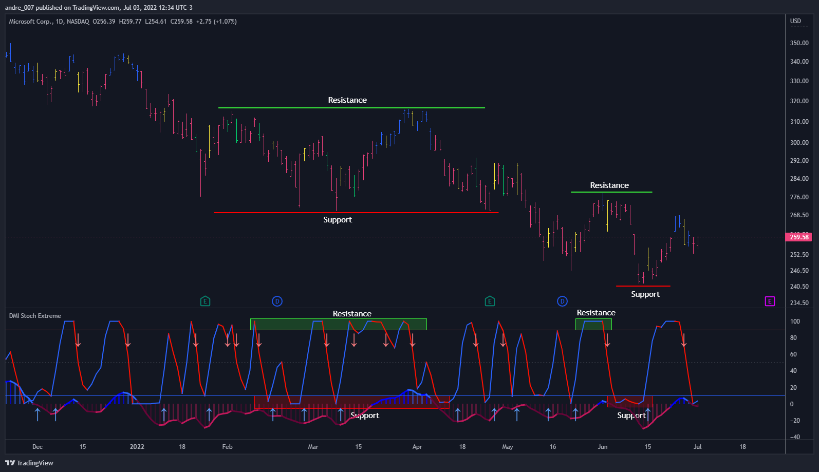The image size is (819, 472).
Task: Click the blue dividend D marker near March
Action: [x=277, y=301]
